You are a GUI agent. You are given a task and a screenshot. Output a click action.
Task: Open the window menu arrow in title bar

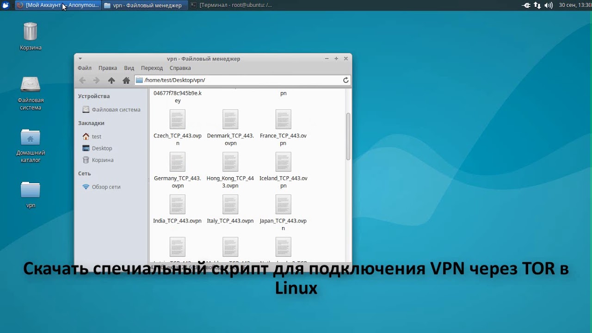point(80,59)
